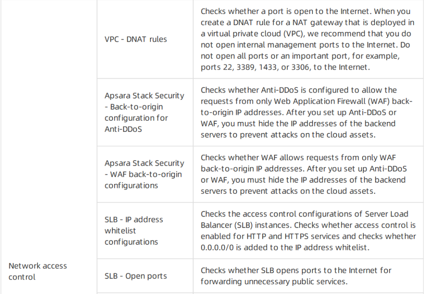Click the DNAT rules port description text
The height and width of the screenshot is (294, 425).
[x=308, y=39]
